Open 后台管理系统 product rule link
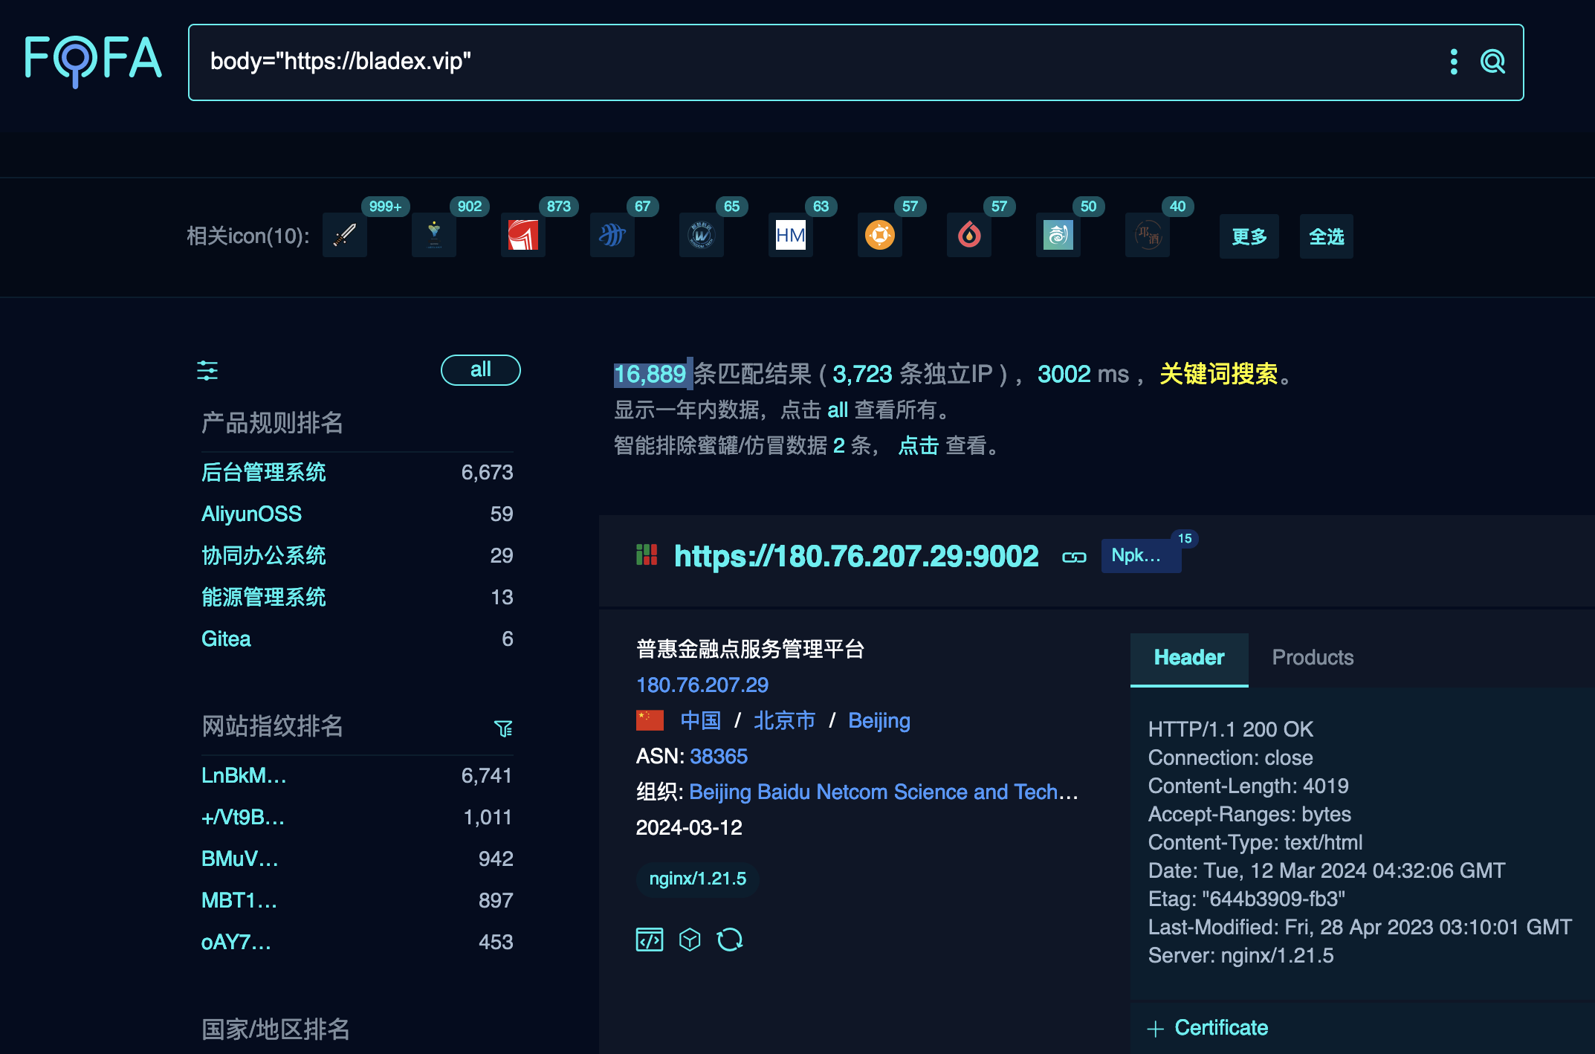 tap(263, 472)
